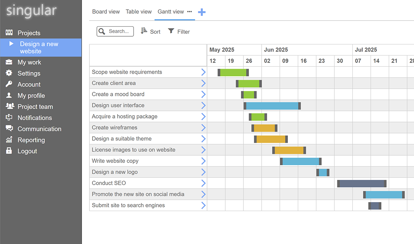Open Settings from the sidebar
Viewport: 414px width, 244px height.
coord(28,73)
